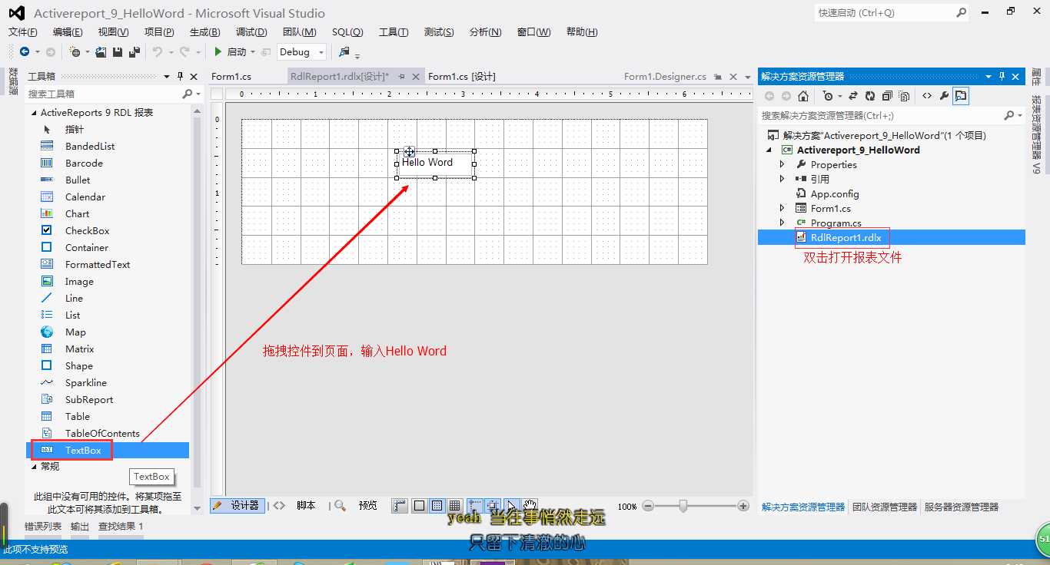This screenshot has height=565, width=1050.
Task: Switch to the Form1.cs [设计] tab
Action: [x=462, y=76]
